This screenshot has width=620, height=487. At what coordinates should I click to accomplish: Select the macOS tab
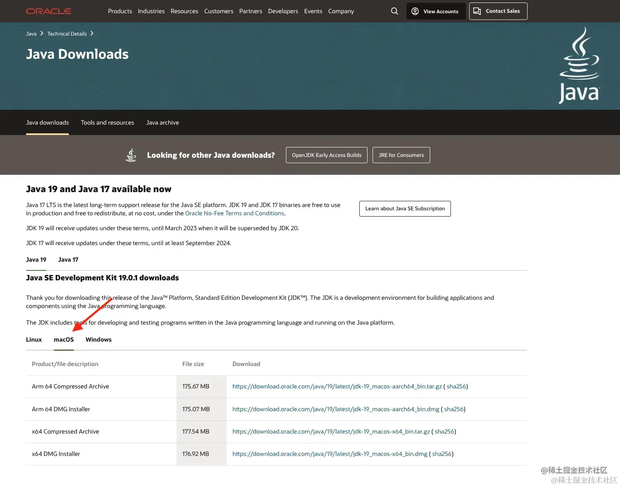64,340
